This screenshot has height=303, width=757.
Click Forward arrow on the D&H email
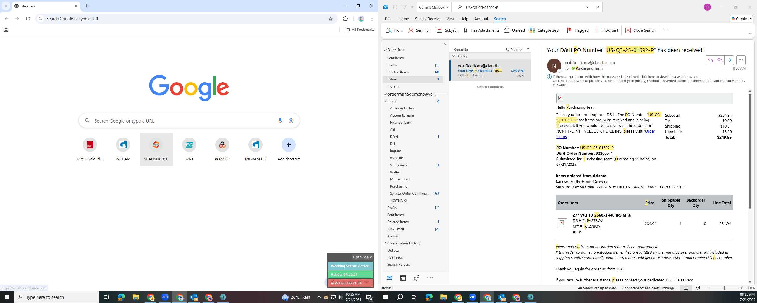(729, 60)
